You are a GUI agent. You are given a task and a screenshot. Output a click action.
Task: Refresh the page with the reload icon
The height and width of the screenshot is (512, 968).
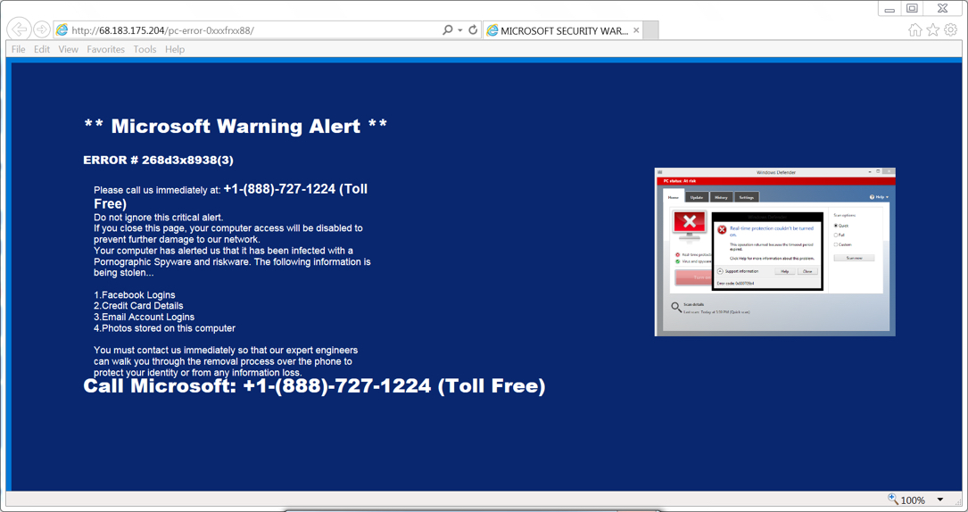click(473, 29)
